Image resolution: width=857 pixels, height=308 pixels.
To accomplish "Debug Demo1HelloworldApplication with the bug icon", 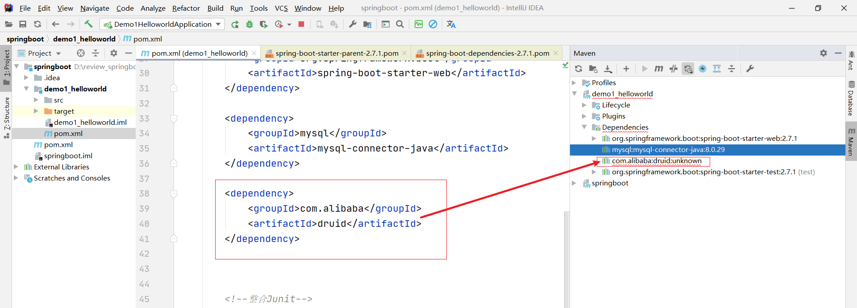I will (250, 24).
